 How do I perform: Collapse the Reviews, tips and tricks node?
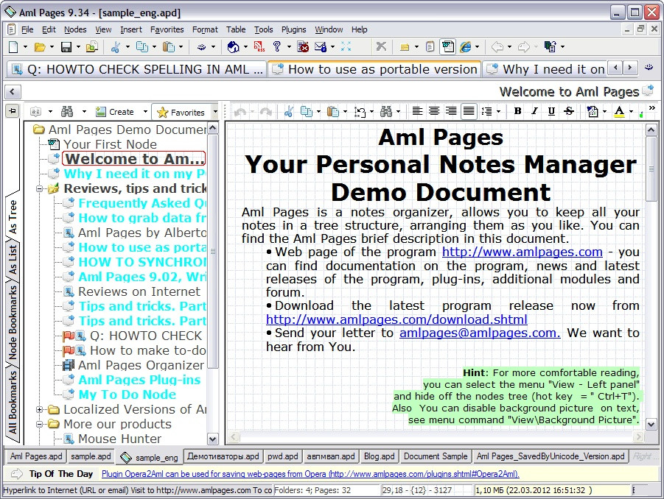(x=39, y=188)
